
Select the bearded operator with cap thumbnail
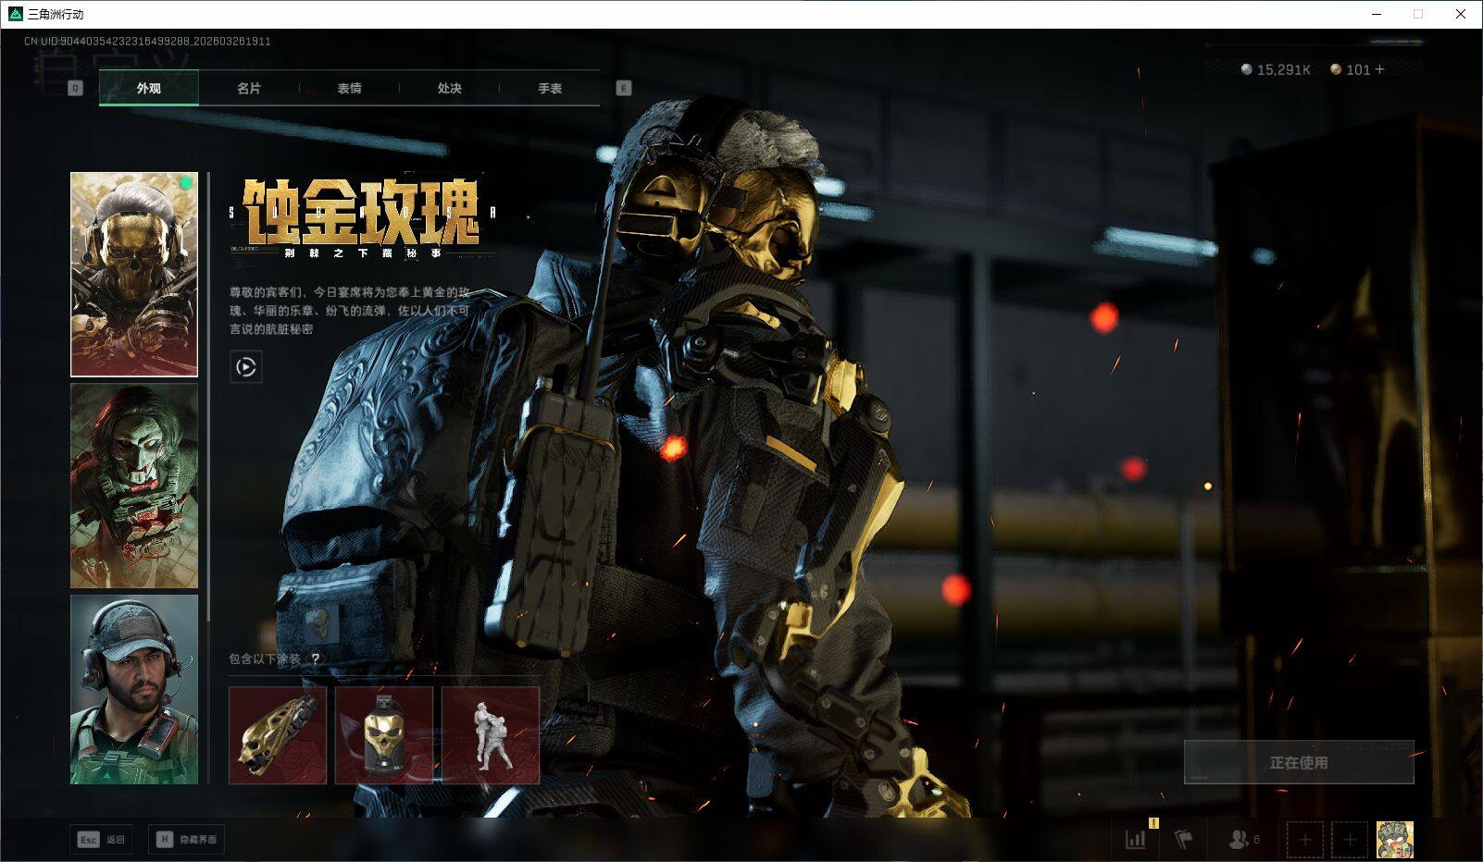coord(134,689)
